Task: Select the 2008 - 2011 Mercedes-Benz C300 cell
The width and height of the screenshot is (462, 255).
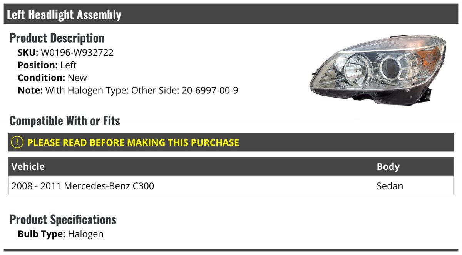Action: [x=83, y=186]
